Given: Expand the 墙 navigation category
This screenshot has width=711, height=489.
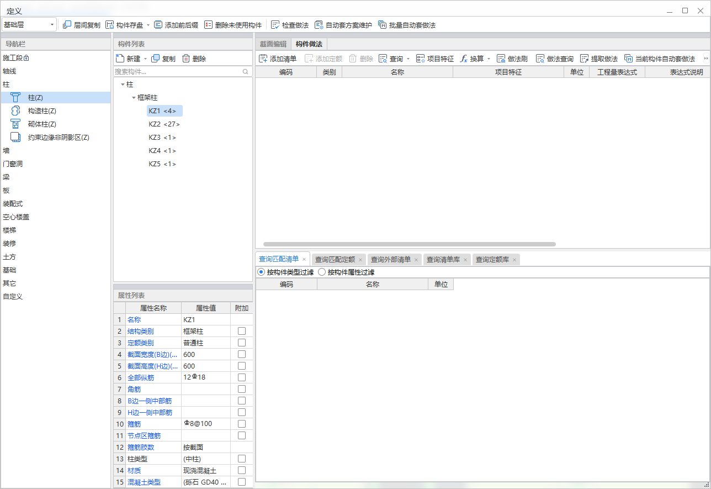Looking at the screenshot, I should [6, 150].
